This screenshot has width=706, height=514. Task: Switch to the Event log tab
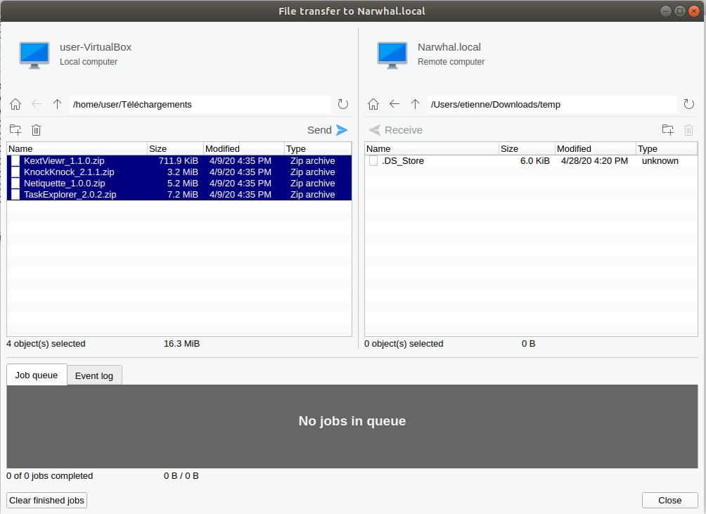click(94, 375)
